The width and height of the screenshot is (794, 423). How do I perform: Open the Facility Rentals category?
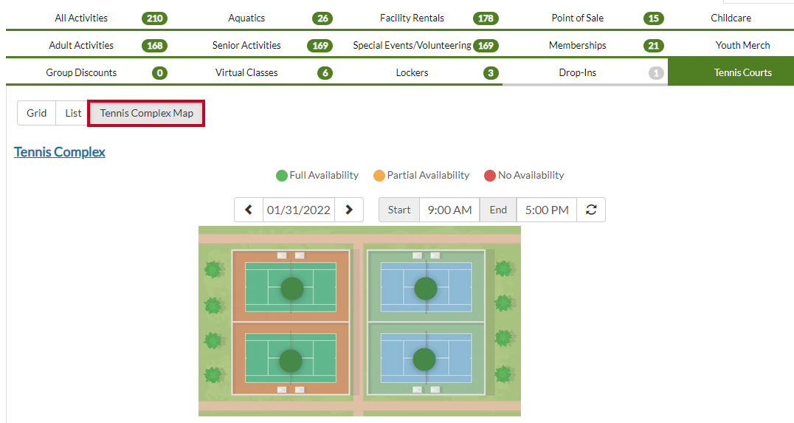coord(412,18)
